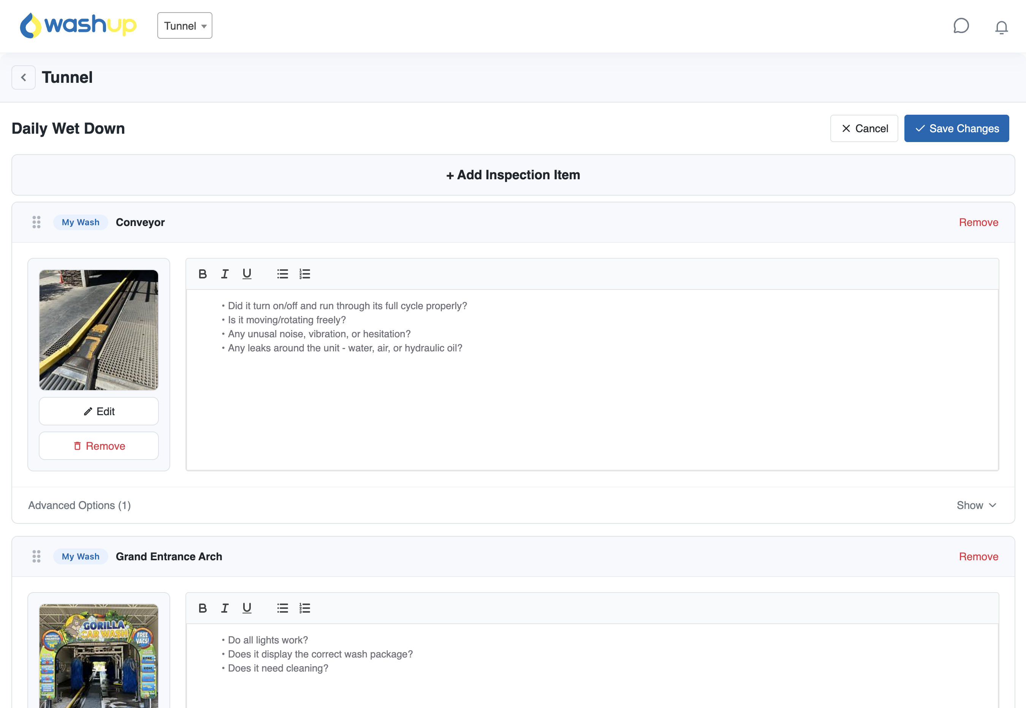Click the 'Any unusal noise, vibration, or hesitation?' line
The width and height of the screenshot is (1026, 708).
[x=319, y=334]
